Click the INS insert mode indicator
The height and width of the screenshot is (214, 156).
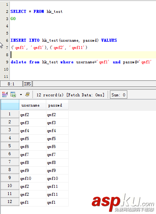point(28,84)
